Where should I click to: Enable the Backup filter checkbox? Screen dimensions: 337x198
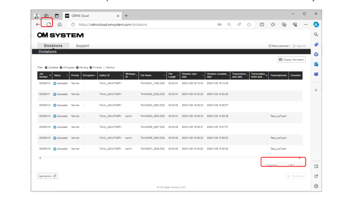(x=104, y=67)
